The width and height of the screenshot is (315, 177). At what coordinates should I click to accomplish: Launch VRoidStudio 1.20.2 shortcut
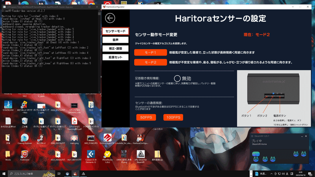click(107, 157)
